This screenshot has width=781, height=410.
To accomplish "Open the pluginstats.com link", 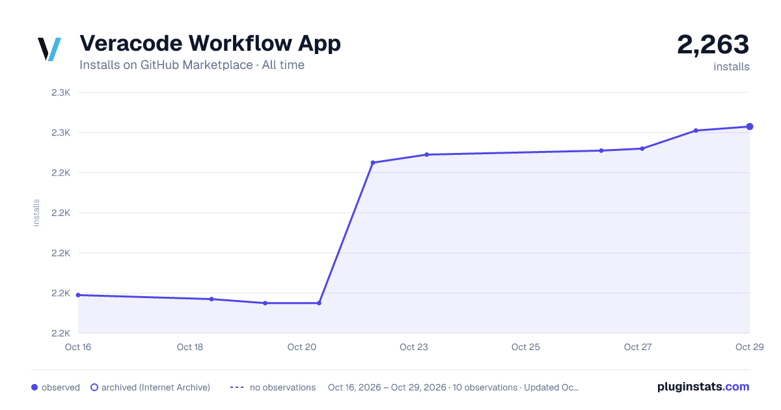I will 704,387.
